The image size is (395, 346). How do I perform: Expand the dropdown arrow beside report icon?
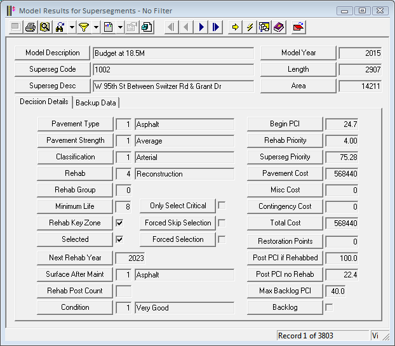(x=121, y=27)
